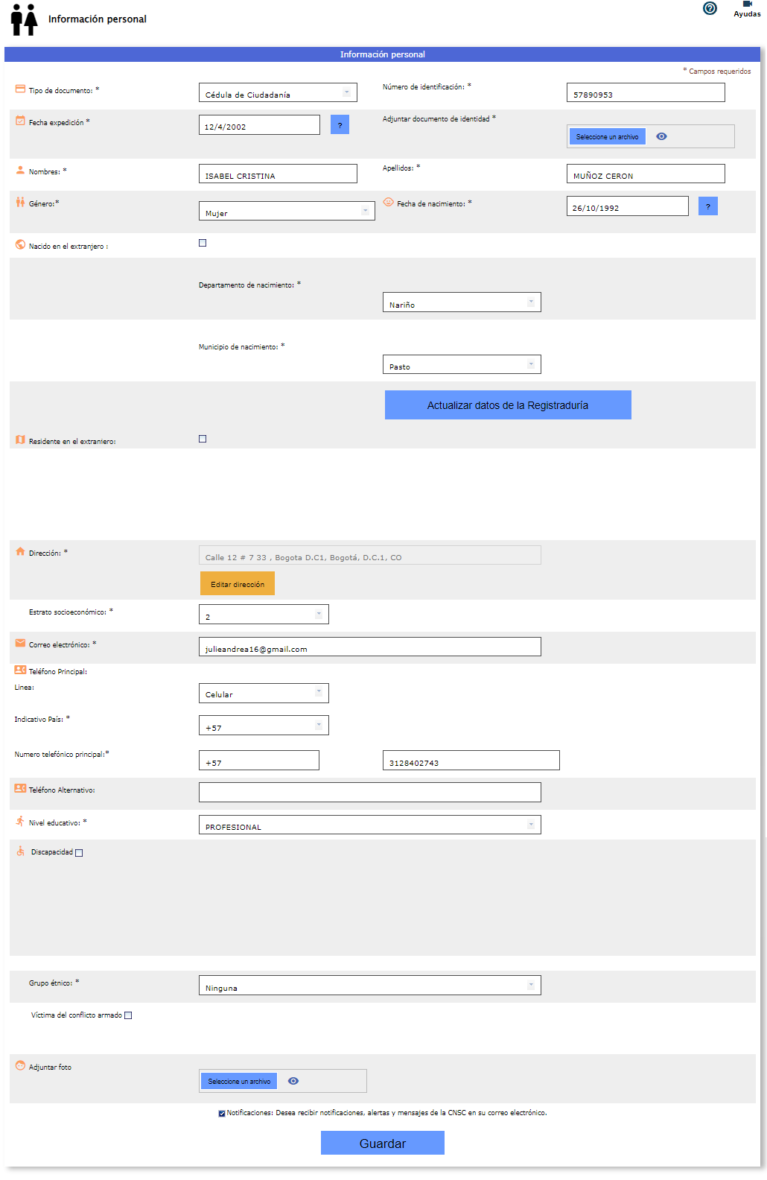
Task: Expand the Género dropdown showing Mujer
Action: tap(287, 211)
